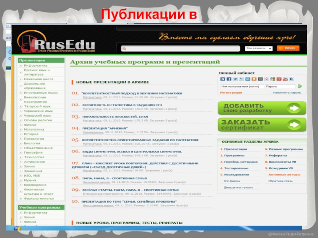The height and width of the screenshot is (238, 318).
Task: Click the magnifier icon in the search bar
Action: [124, 48]
